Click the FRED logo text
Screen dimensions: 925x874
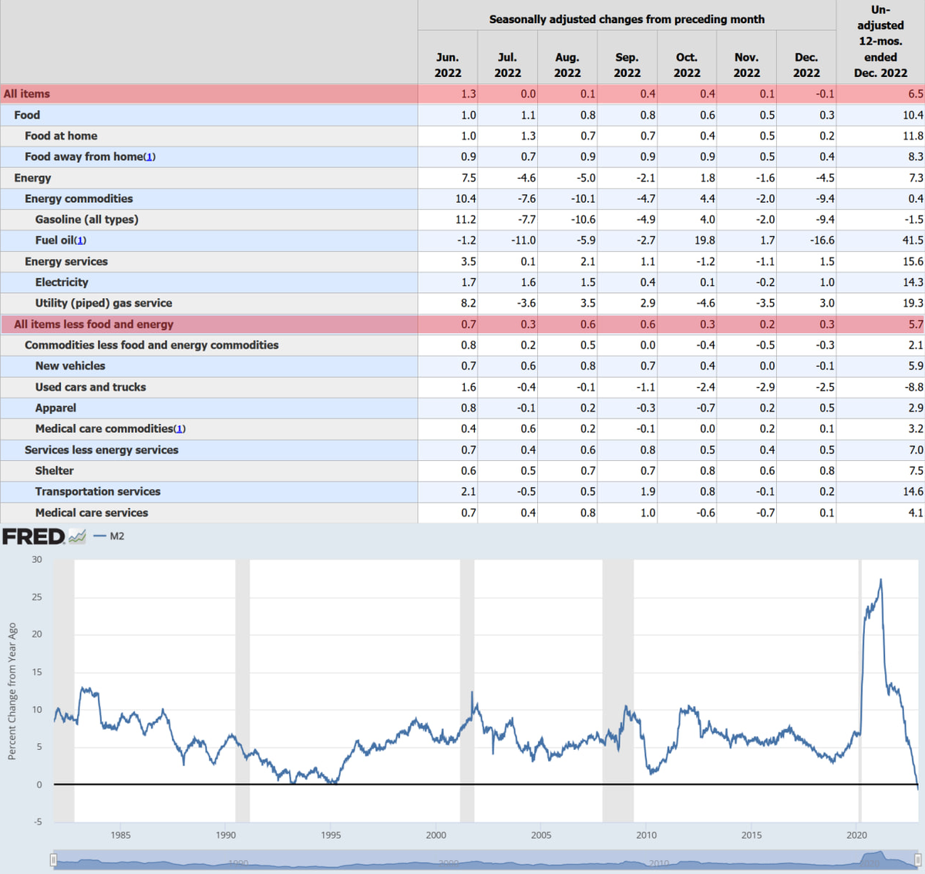pyautogui.click(x=33, y=536)
